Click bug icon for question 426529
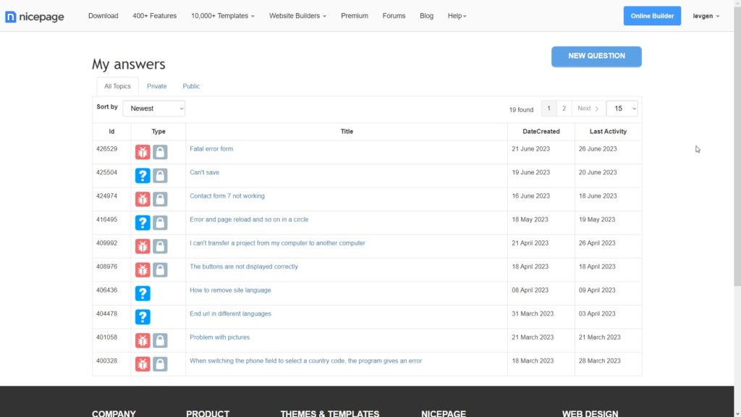Screen dimensions: 741x417 point(143,152)
